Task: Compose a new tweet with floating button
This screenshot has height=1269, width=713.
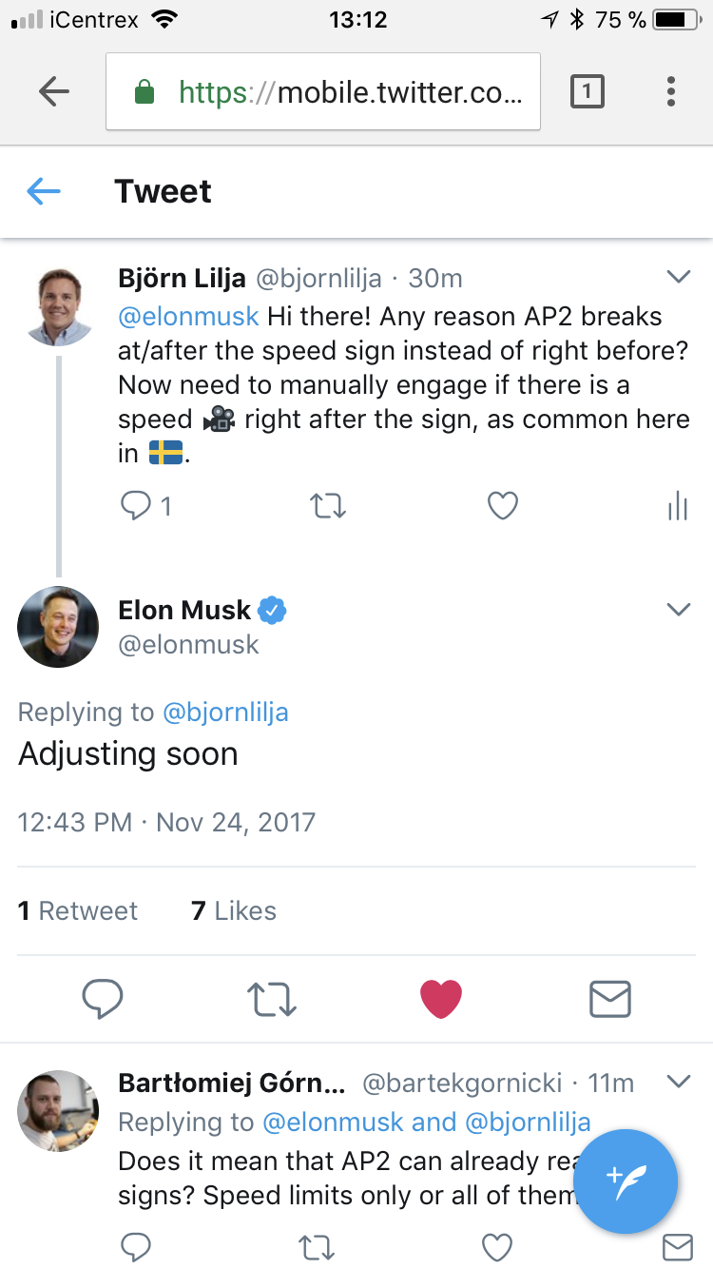Action: (x=625, y=1180)
